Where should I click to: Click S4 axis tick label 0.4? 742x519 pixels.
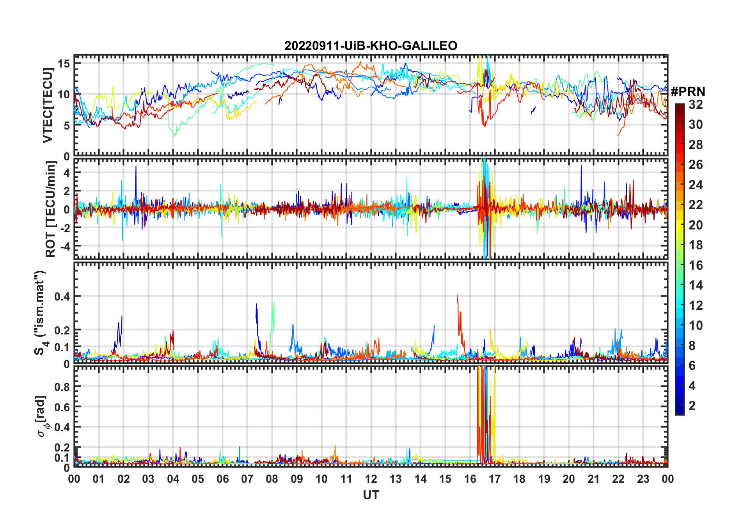(62, 297)
